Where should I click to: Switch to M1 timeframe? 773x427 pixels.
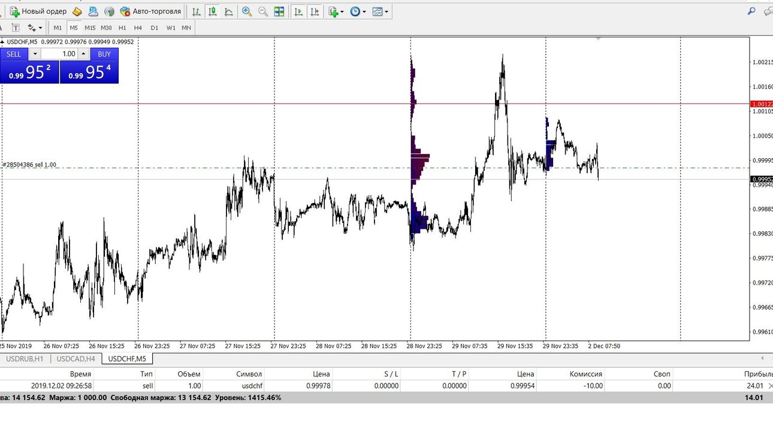click(58, 28)
